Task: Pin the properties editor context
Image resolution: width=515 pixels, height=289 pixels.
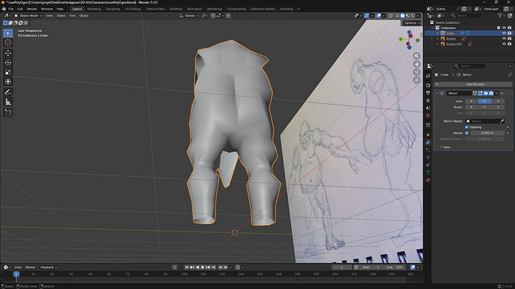Action: point(510,75)
